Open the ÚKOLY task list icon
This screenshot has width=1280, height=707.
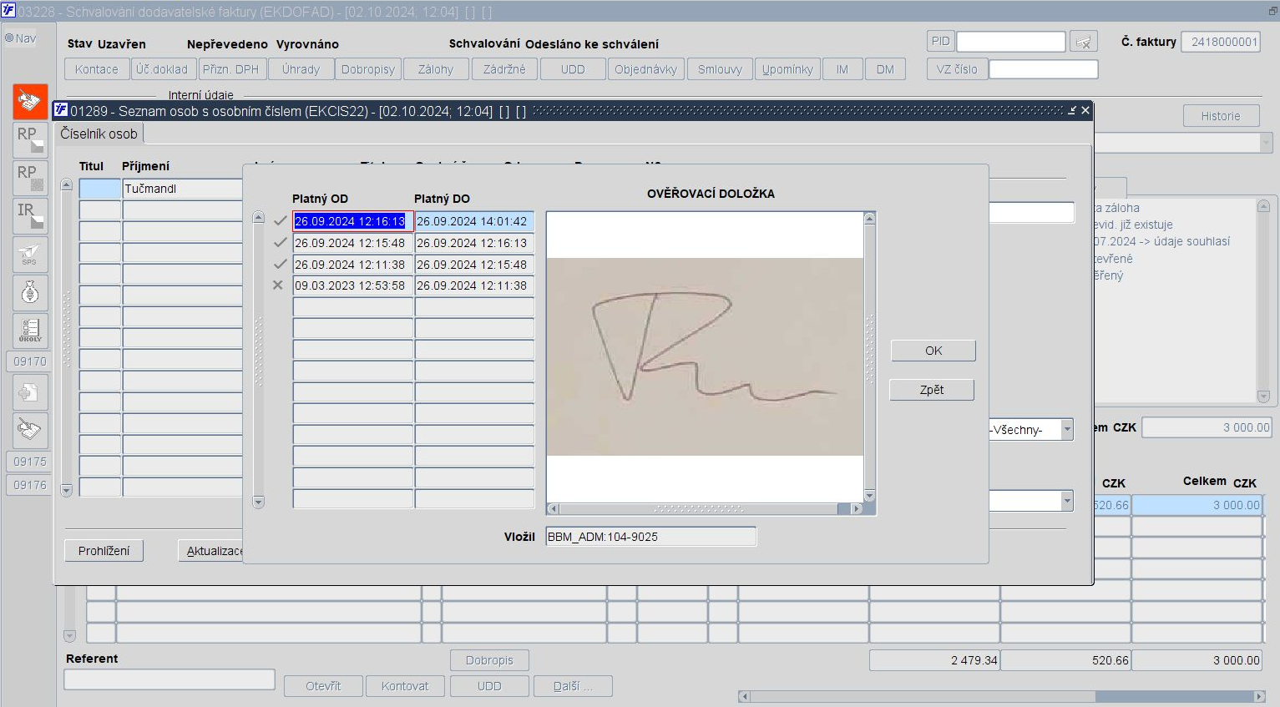click(30, 331)
